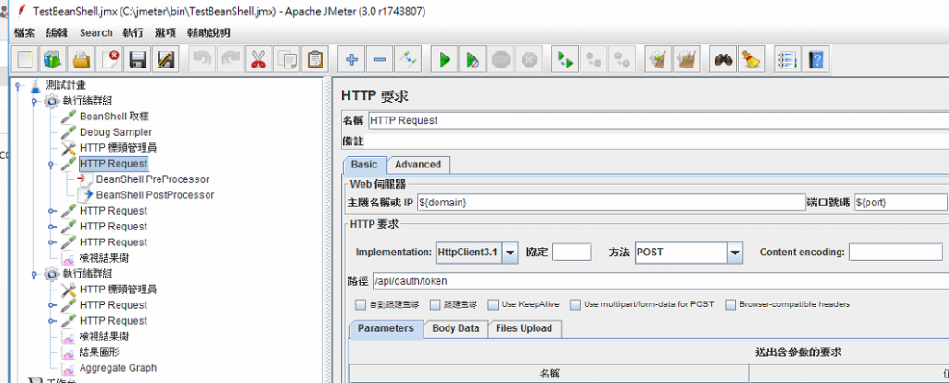Click the 路徑 field with /api/oauth/token
The image size is (949, 383).
660,281
